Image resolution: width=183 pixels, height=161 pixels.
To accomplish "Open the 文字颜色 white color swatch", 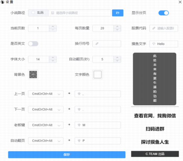I will (x=97, y=74).
